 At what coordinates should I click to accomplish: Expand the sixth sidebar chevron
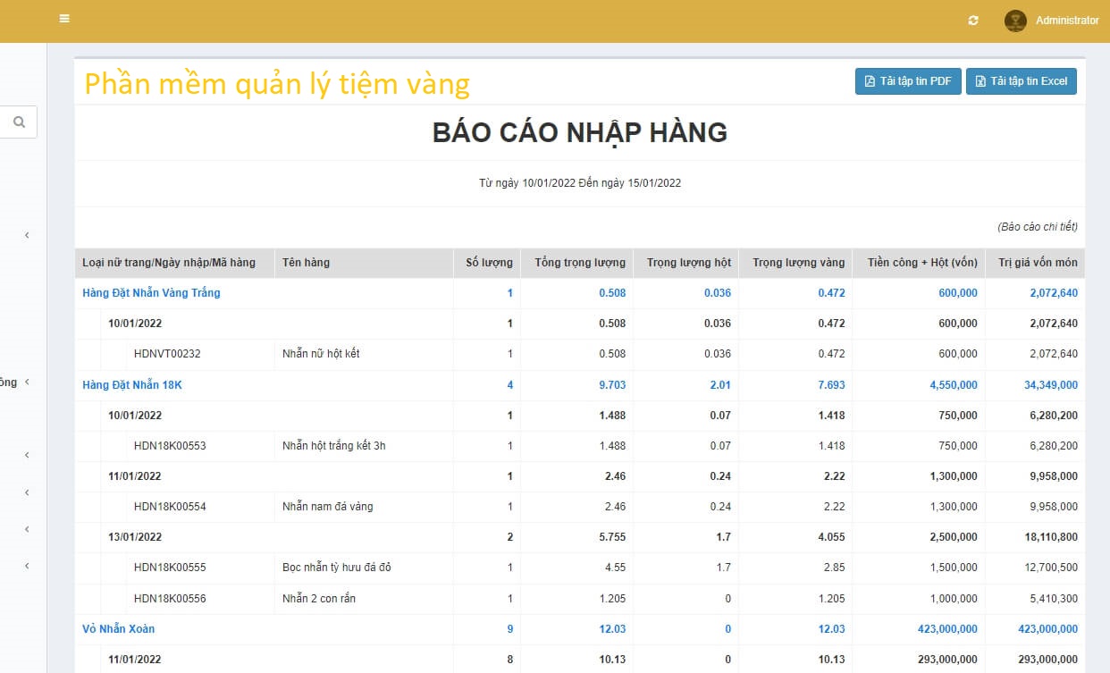click(27, 566)
